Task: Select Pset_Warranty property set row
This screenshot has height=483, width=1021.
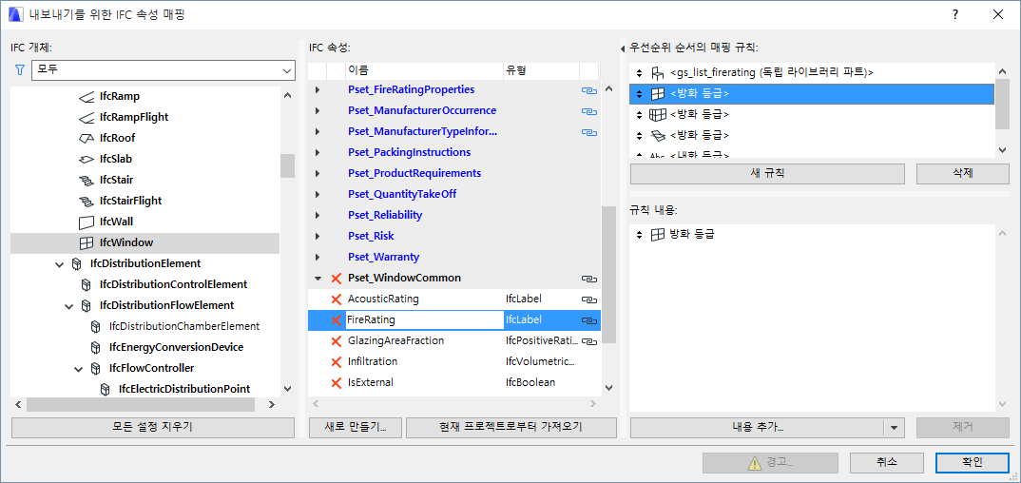Action: coord(453,257)
